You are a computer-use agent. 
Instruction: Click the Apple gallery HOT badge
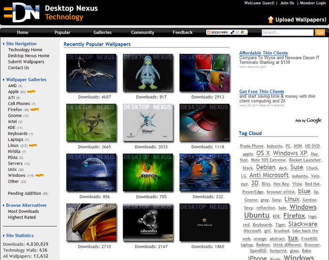[31, 92]
